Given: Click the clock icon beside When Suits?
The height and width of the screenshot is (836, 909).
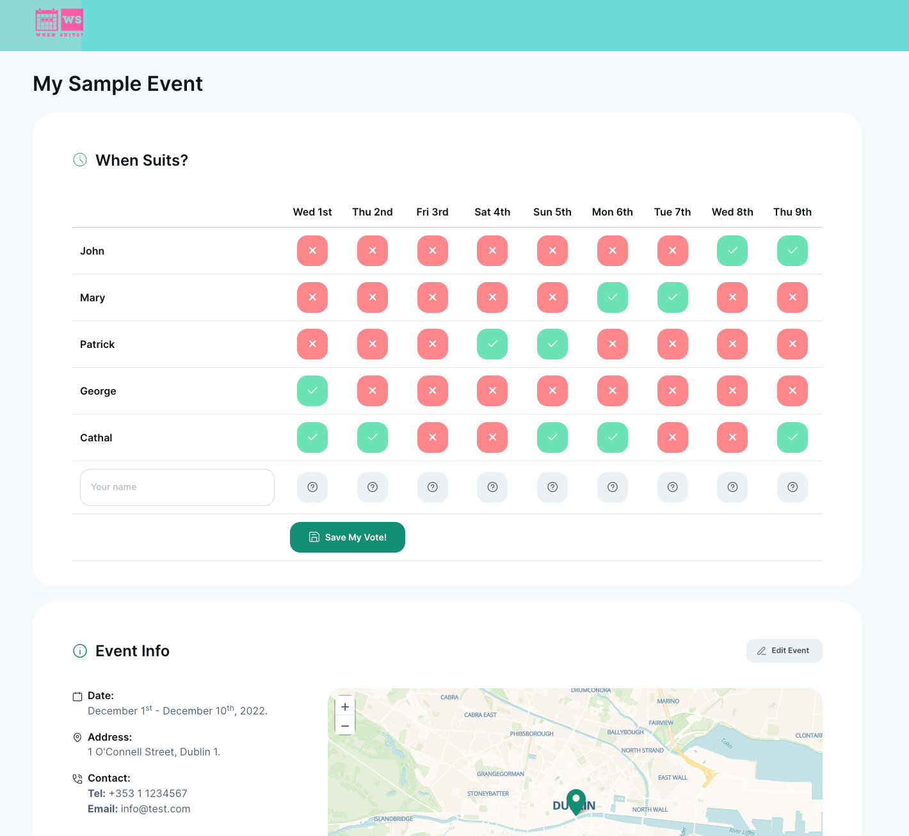Looking at the screenshot, I should 80,160.
